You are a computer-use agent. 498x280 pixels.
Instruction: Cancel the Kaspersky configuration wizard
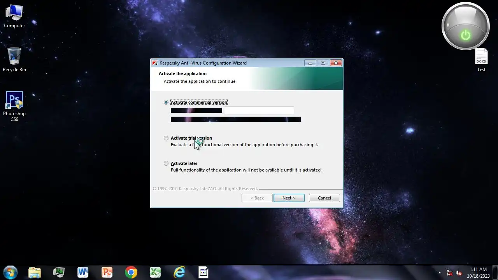pyautogui.click(x=324, y=198)
